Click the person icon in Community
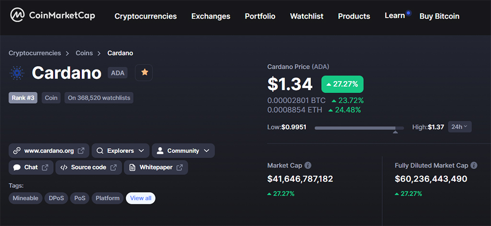491x226 pixels. (x=160, y=151)
